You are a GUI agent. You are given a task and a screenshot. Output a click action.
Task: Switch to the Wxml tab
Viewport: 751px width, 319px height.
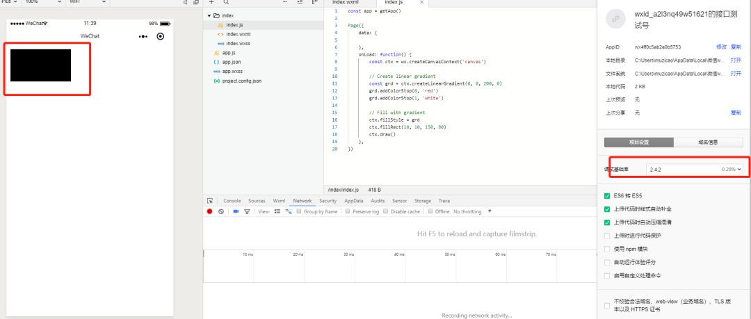(280, 201)
